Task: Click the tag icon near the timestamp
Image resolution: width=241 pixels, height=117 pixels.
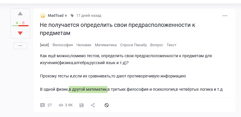Action: coord(72,16)
